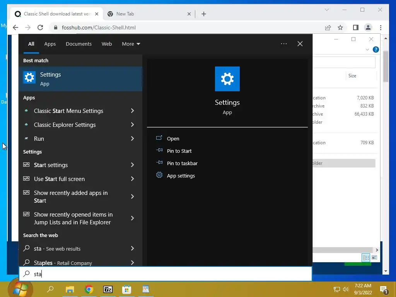Click the network icon in system tray

337,289
